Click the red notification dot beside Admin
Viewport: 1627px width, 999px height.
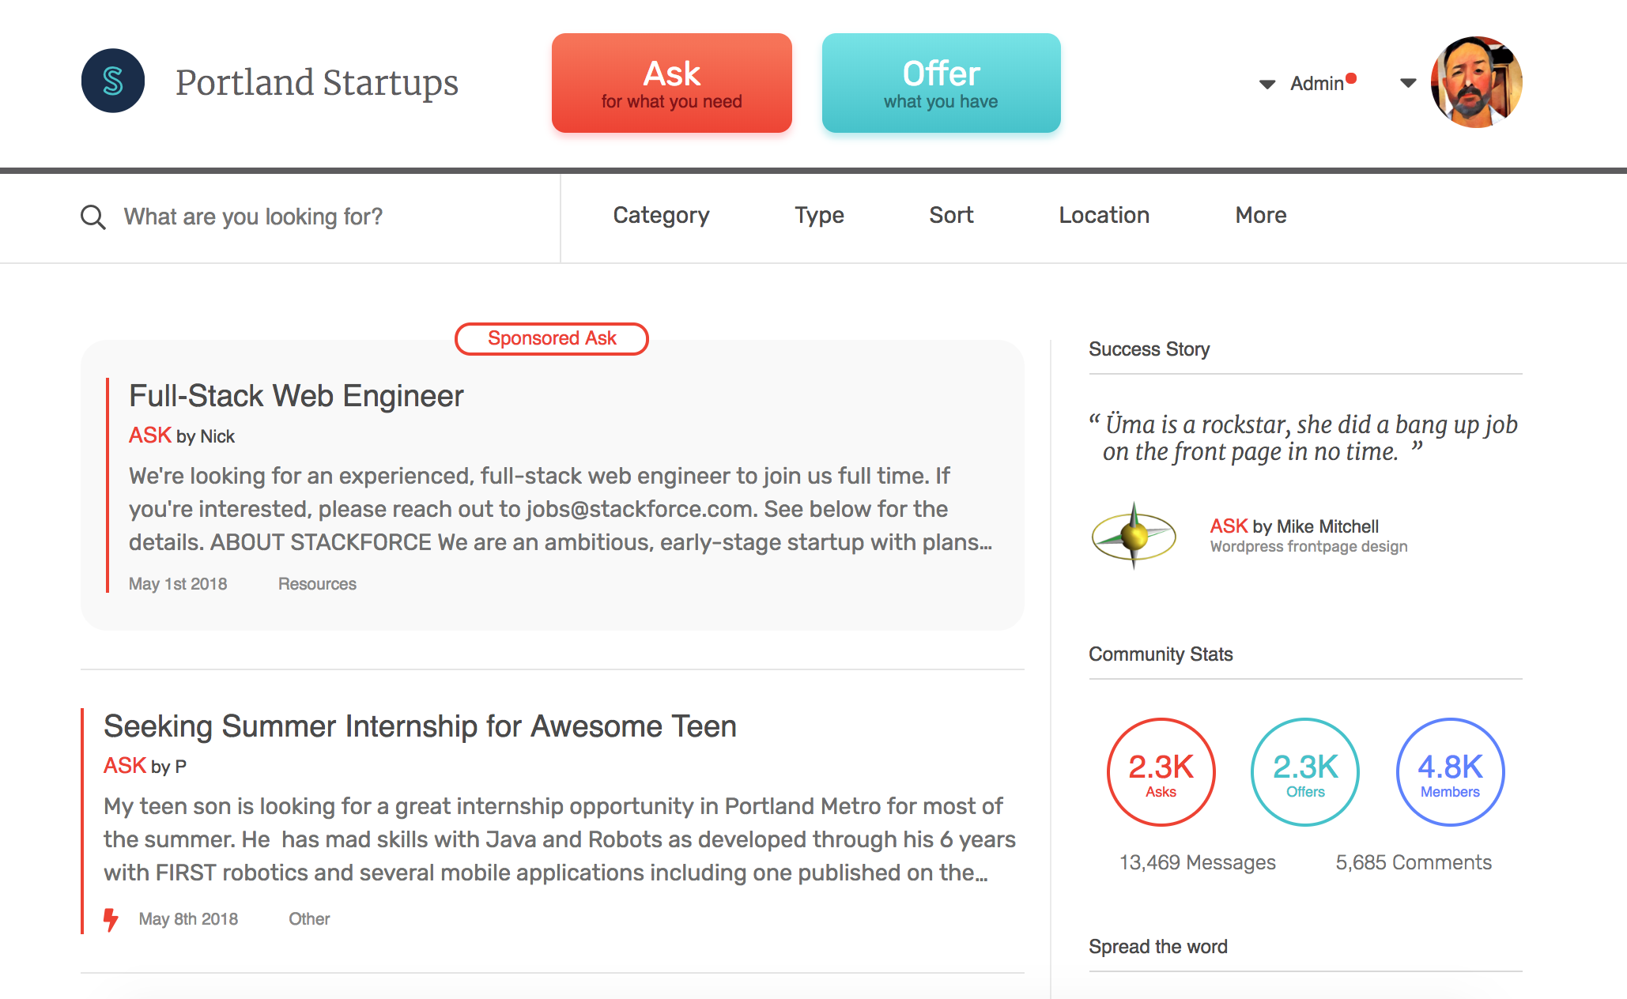1352,76
